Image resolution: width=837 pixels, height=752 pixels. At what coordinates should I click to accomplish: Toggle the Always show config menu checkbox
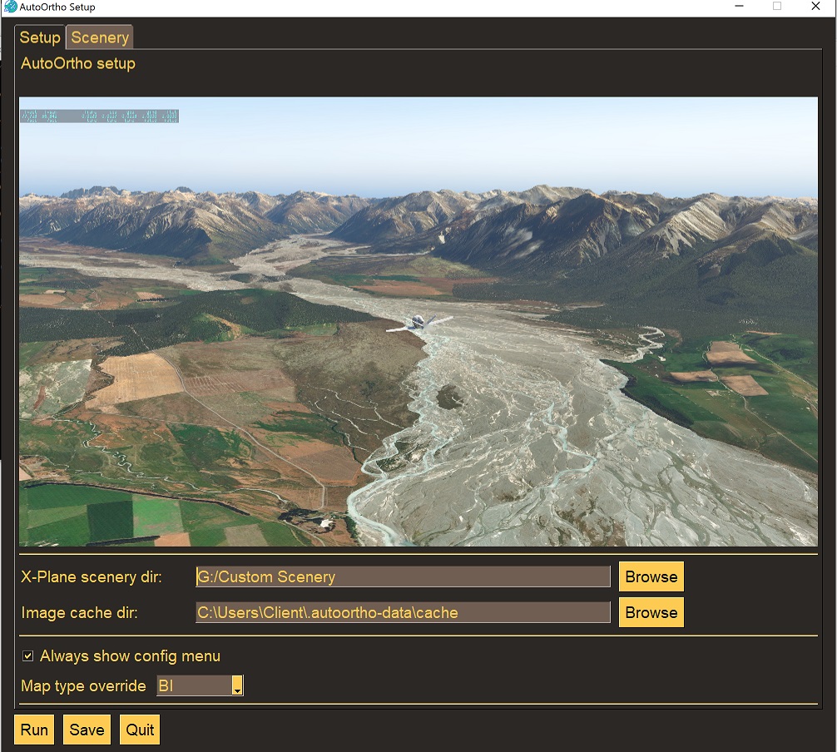pos(27,656)
